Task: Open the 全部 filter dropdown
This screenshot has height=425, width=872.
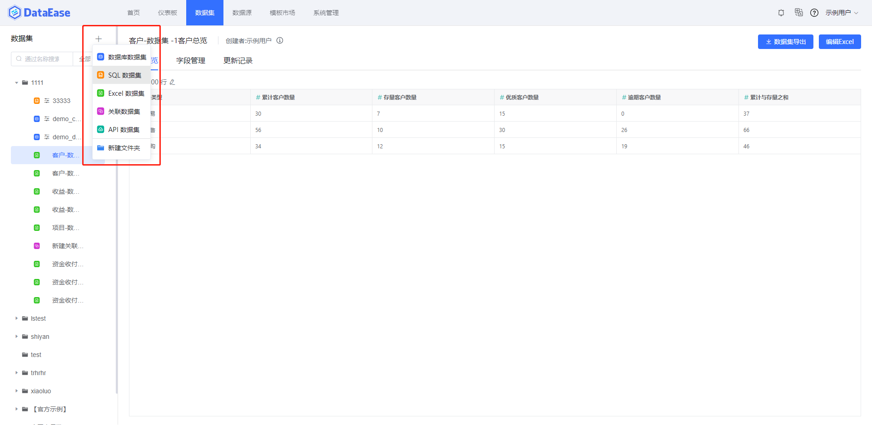Action: point(84,59)
